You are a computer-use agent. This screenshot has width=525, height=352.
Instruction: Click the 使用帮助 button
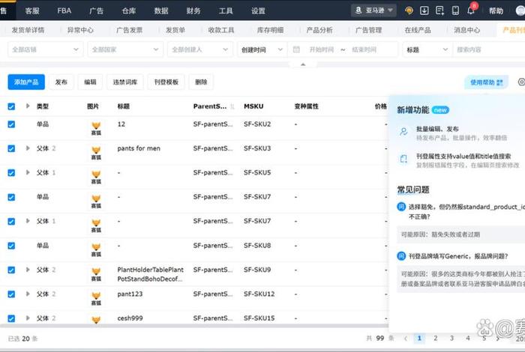(x=487, y=82)
